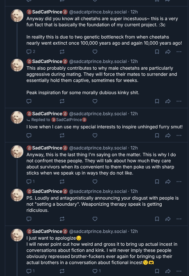189x276 pixels.
Task: Open the 12h timestamp on cheetah bottleneck post
Action: tap(134, 12)
